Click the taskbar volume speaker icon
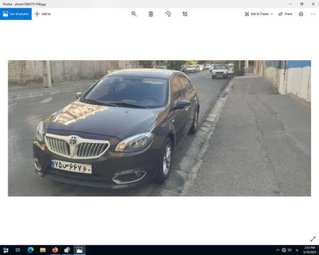Image resolution: width=319 pixels, height=255 pixels. pos(290,250)
